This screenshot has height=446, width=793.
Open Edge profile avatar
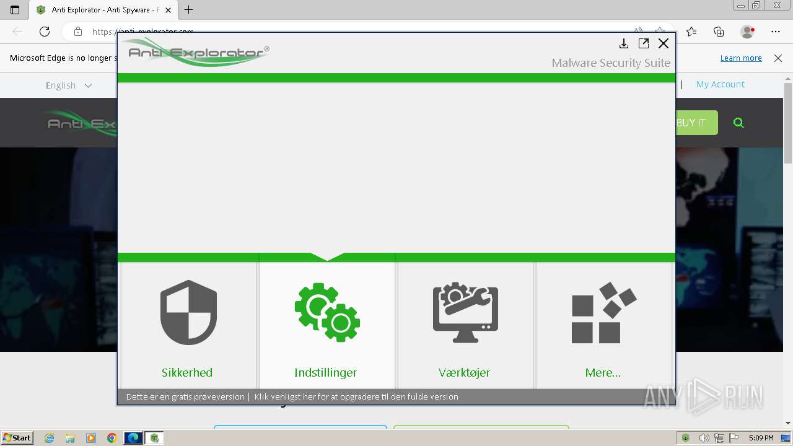(x=747, y=32)
